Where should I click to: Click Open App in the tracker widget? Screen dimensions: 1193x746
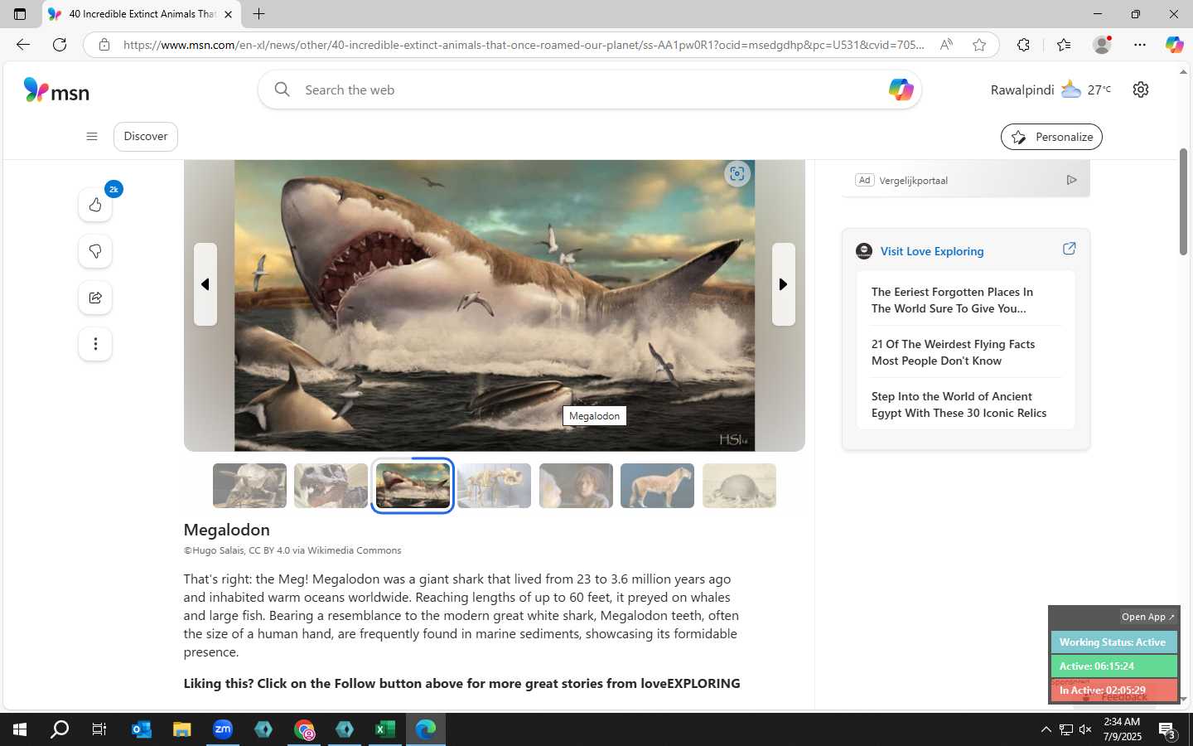click(1147, 617)
